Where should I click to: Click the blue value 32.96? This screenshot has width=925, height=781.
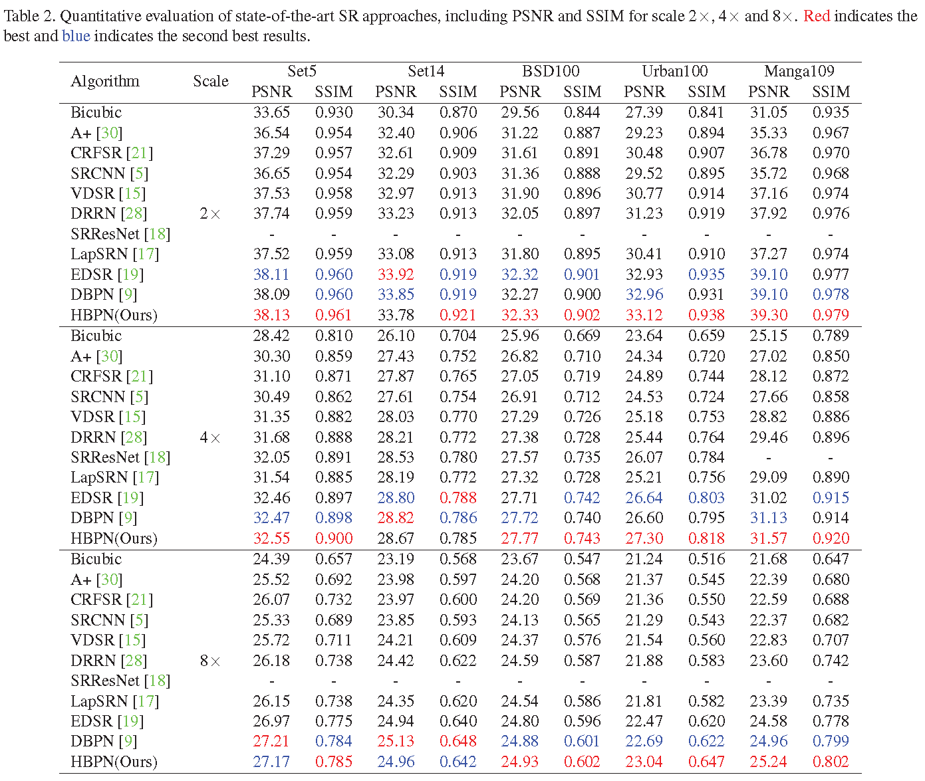pos(644,294)
